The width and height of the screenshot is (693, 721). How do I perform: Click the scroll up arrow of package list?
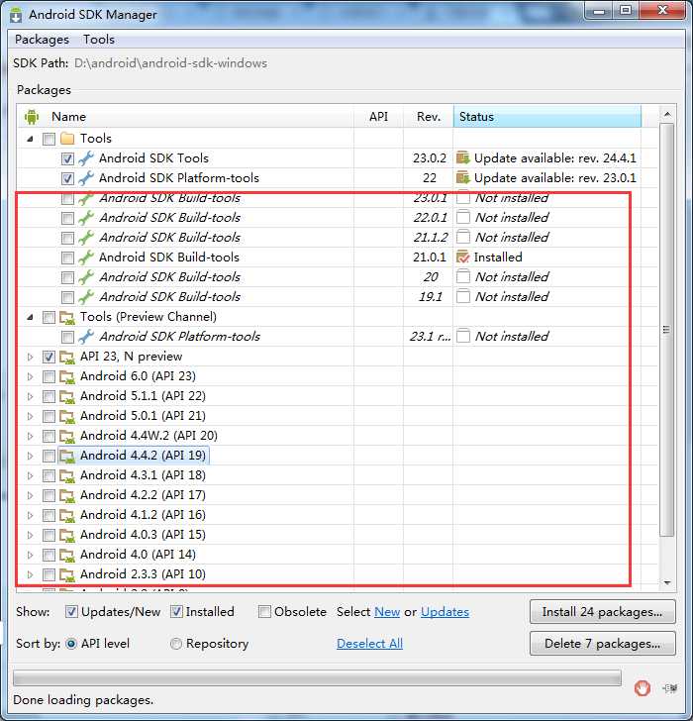click(667, 114)
